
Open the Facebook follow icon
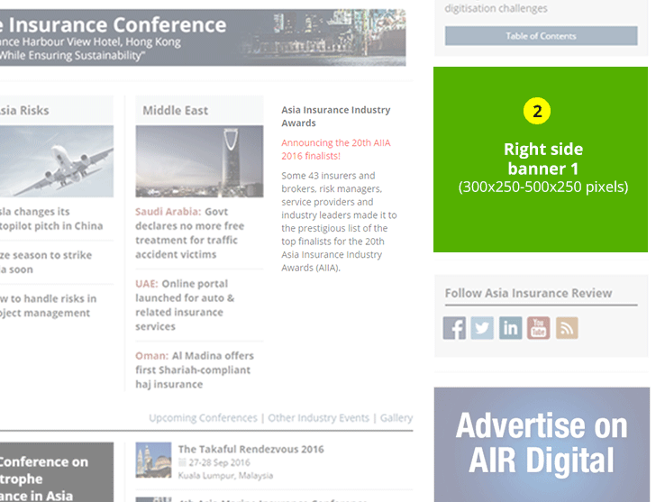454,327
